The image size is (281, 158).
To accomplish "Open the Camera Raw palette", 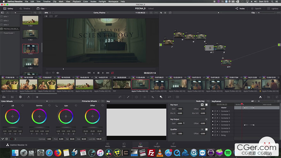I will click(x=4, y=97).
